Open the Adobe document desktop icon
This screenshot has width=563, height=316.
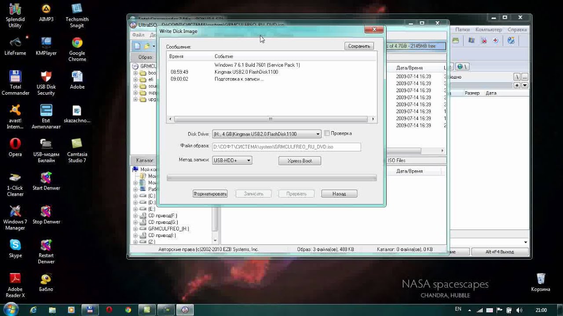pos(77,80)
